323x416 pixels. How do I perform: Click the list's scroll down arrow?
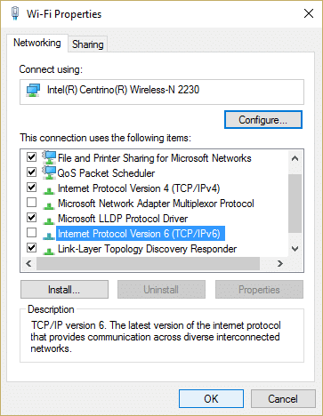tap(295, 249)
